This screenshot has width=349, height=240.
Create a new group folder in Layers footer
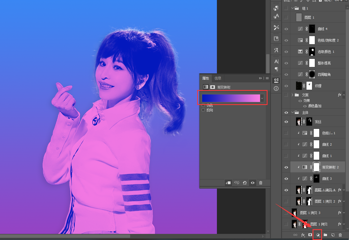point(325,235)
